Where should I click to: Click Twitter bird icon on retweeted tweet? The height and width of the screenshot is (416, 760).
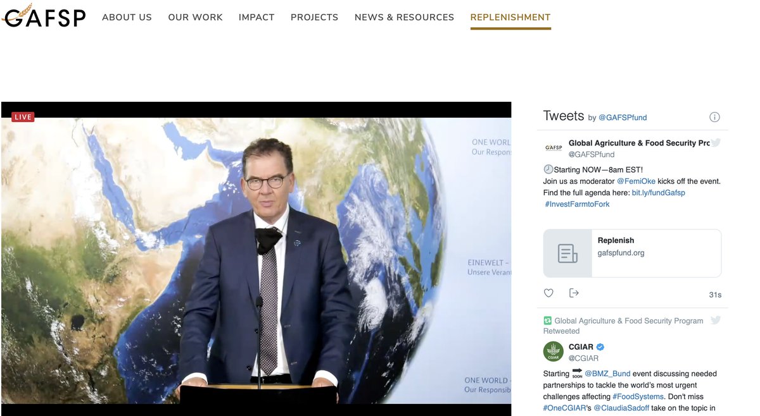[x=716, y=321]
